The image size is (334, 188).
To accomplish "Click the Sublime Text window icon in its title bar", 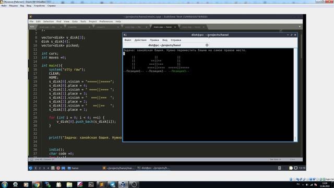I will tap(31, 17).
